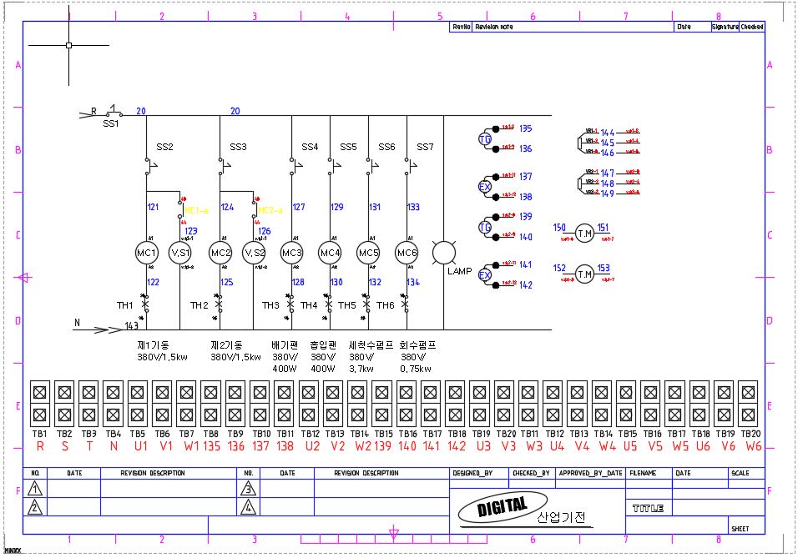
Task: Click the TG symbol beside wires 139 and 140
Action: 485,227
